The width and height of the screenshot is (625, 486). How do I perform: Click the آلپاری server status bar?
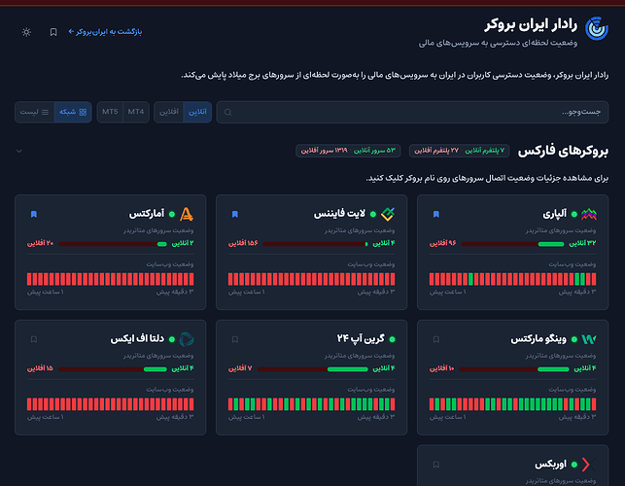coord(512,244)
